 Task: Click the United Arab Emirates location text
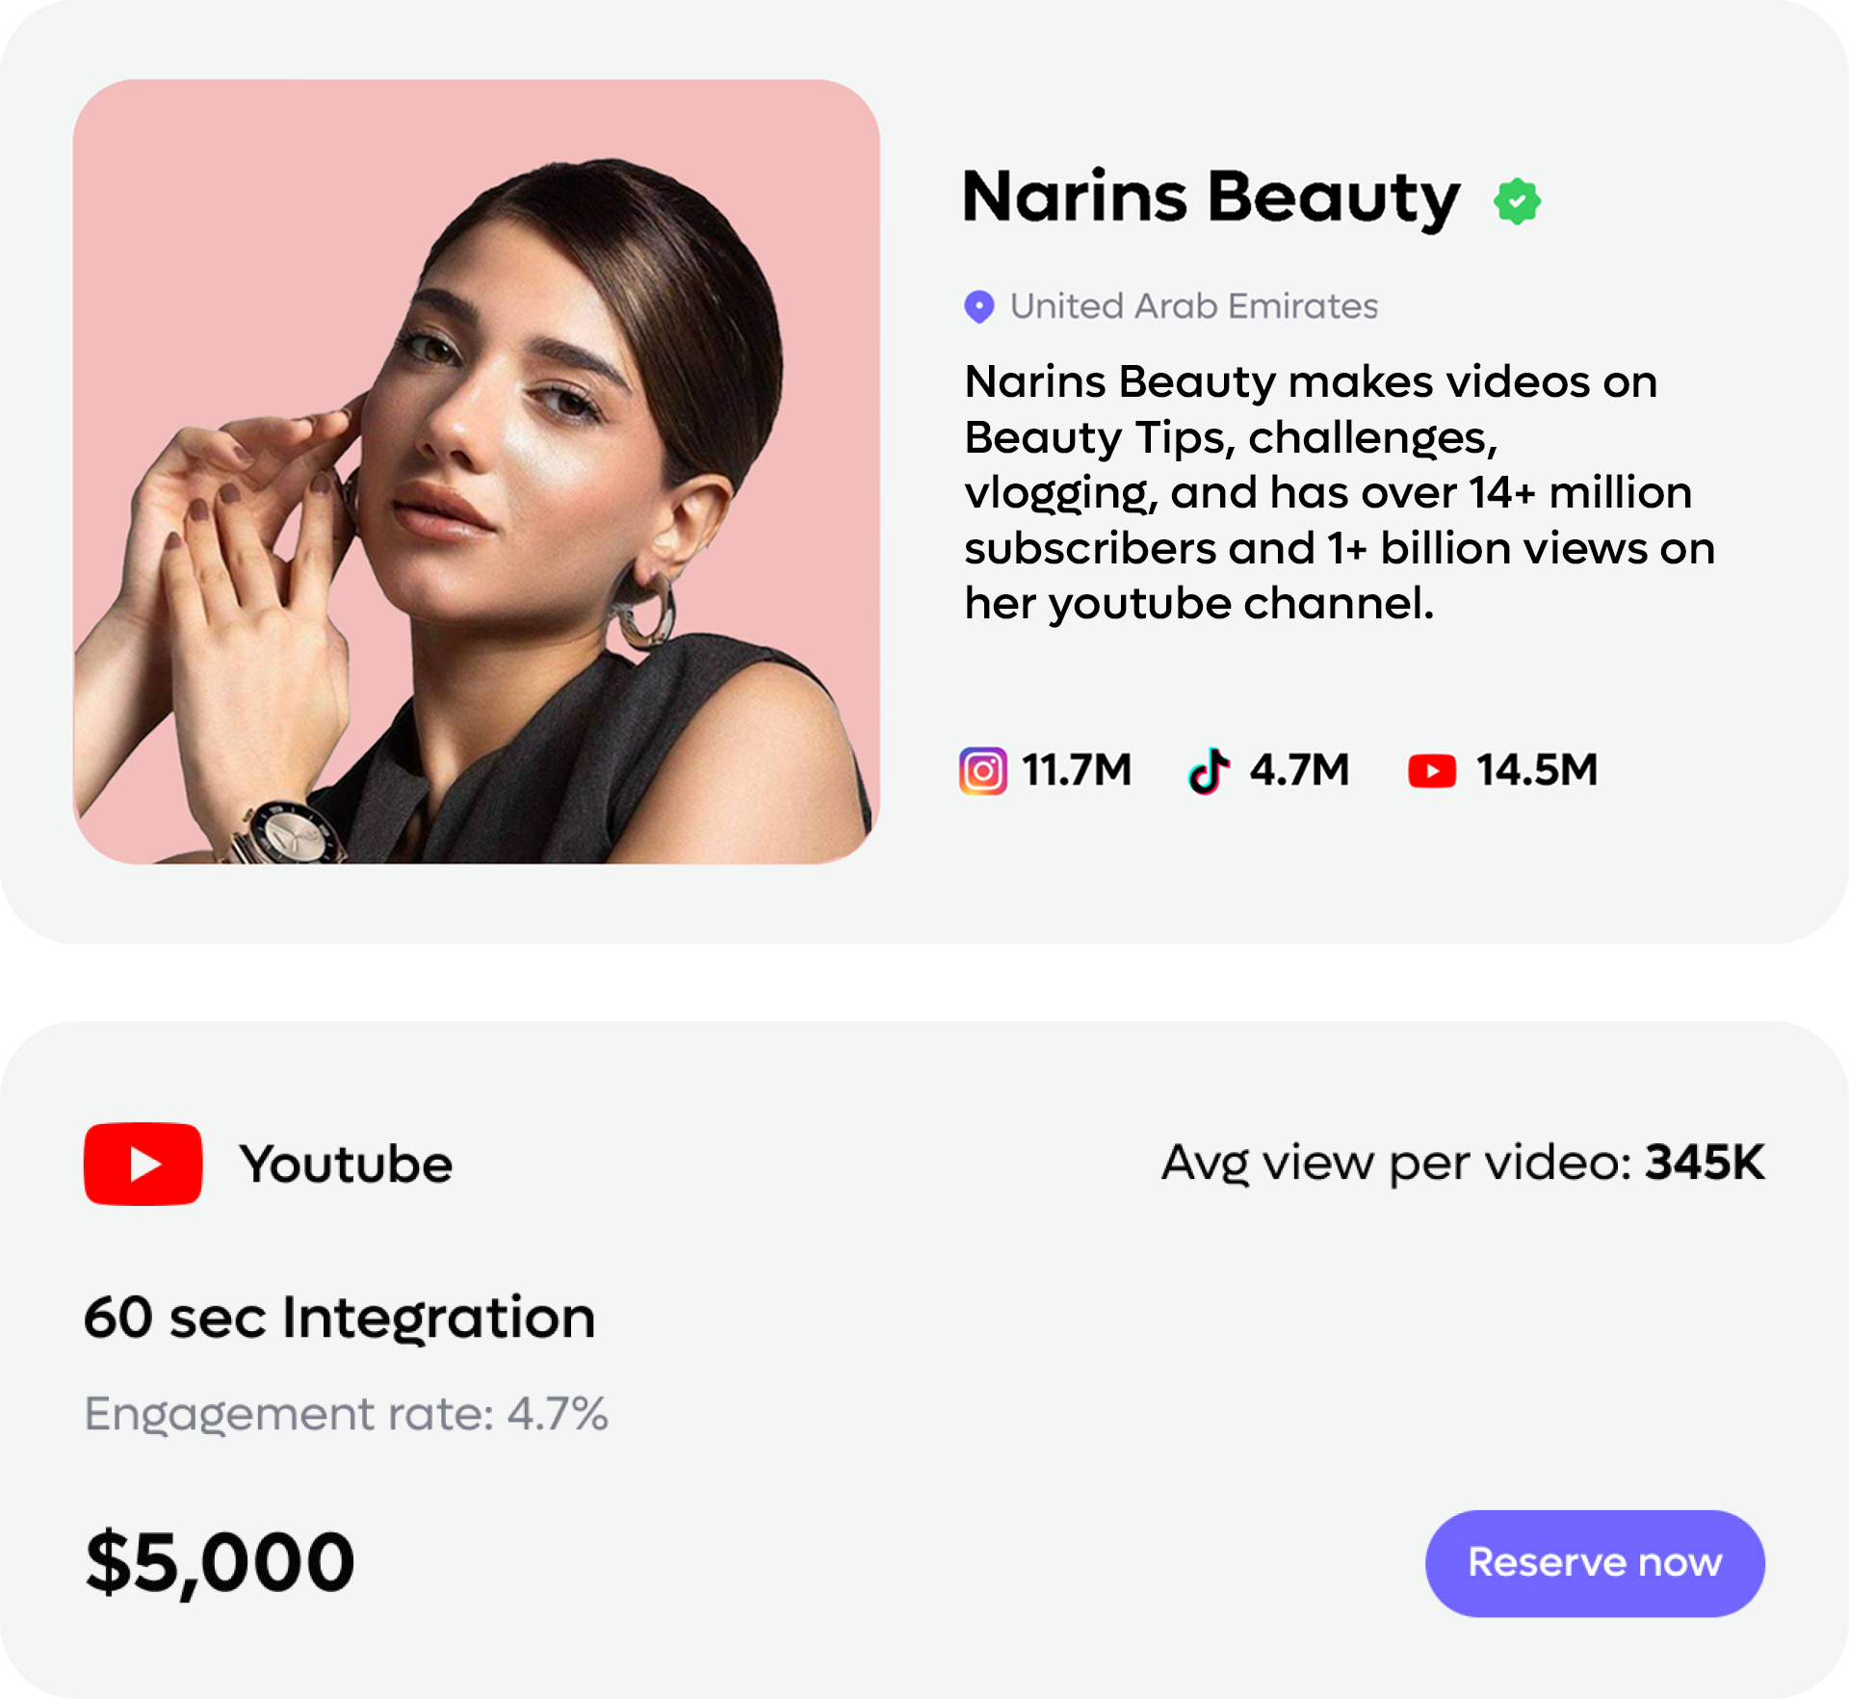click(x=1193, y=306)
